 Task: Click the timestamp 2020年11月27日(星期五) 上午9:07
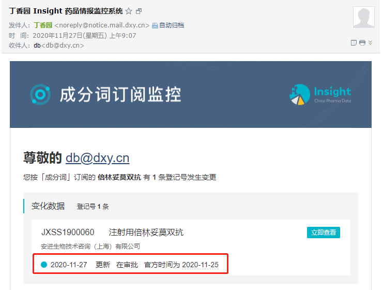pyautogui.click(x=84, y=36)
